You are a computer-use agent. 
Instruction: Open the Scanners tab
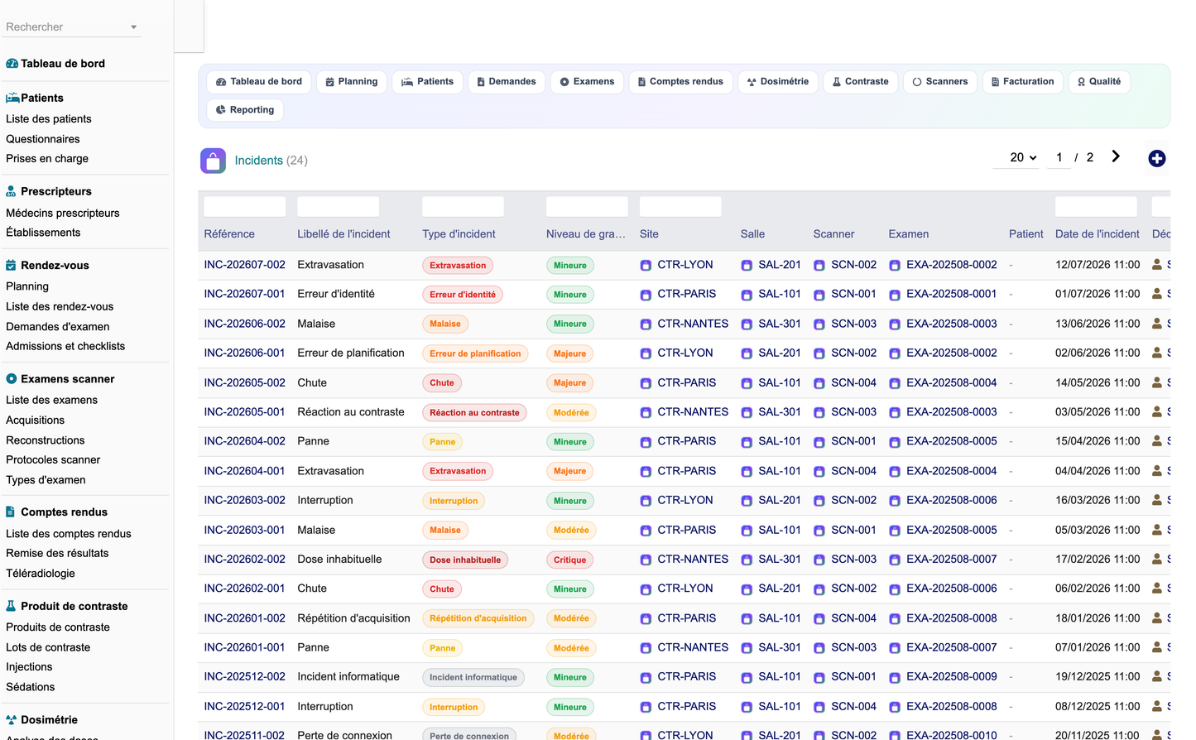point(940,82)
